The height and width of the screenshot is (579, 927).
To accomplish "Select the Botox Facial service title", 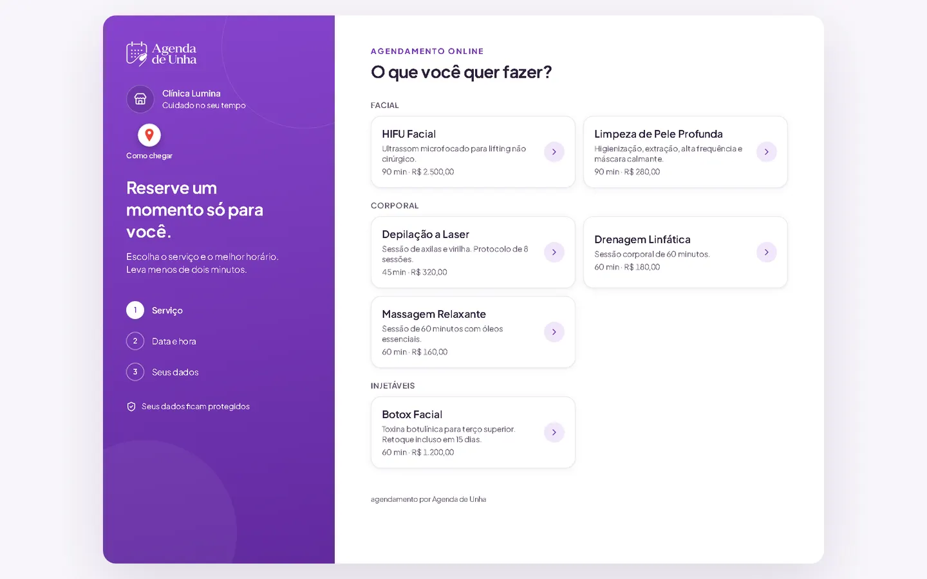I will (412, 414).
